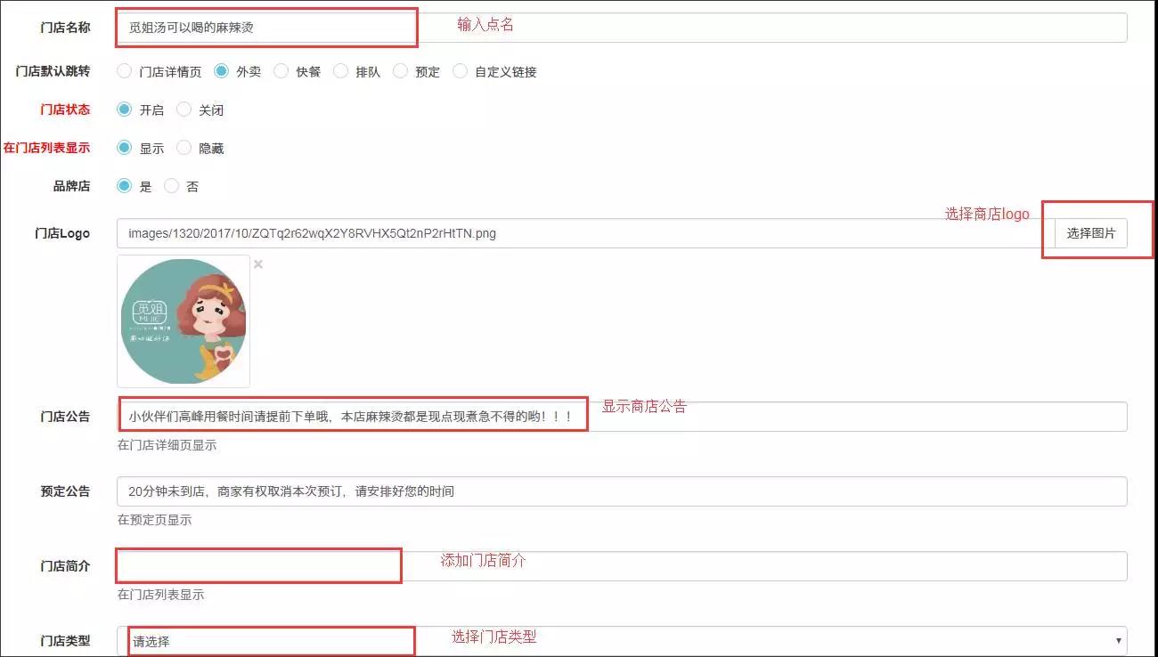1158x657 pixels.
Task: Choose 隐藏 to hide from store list
Action: click(x=184, y=148)
